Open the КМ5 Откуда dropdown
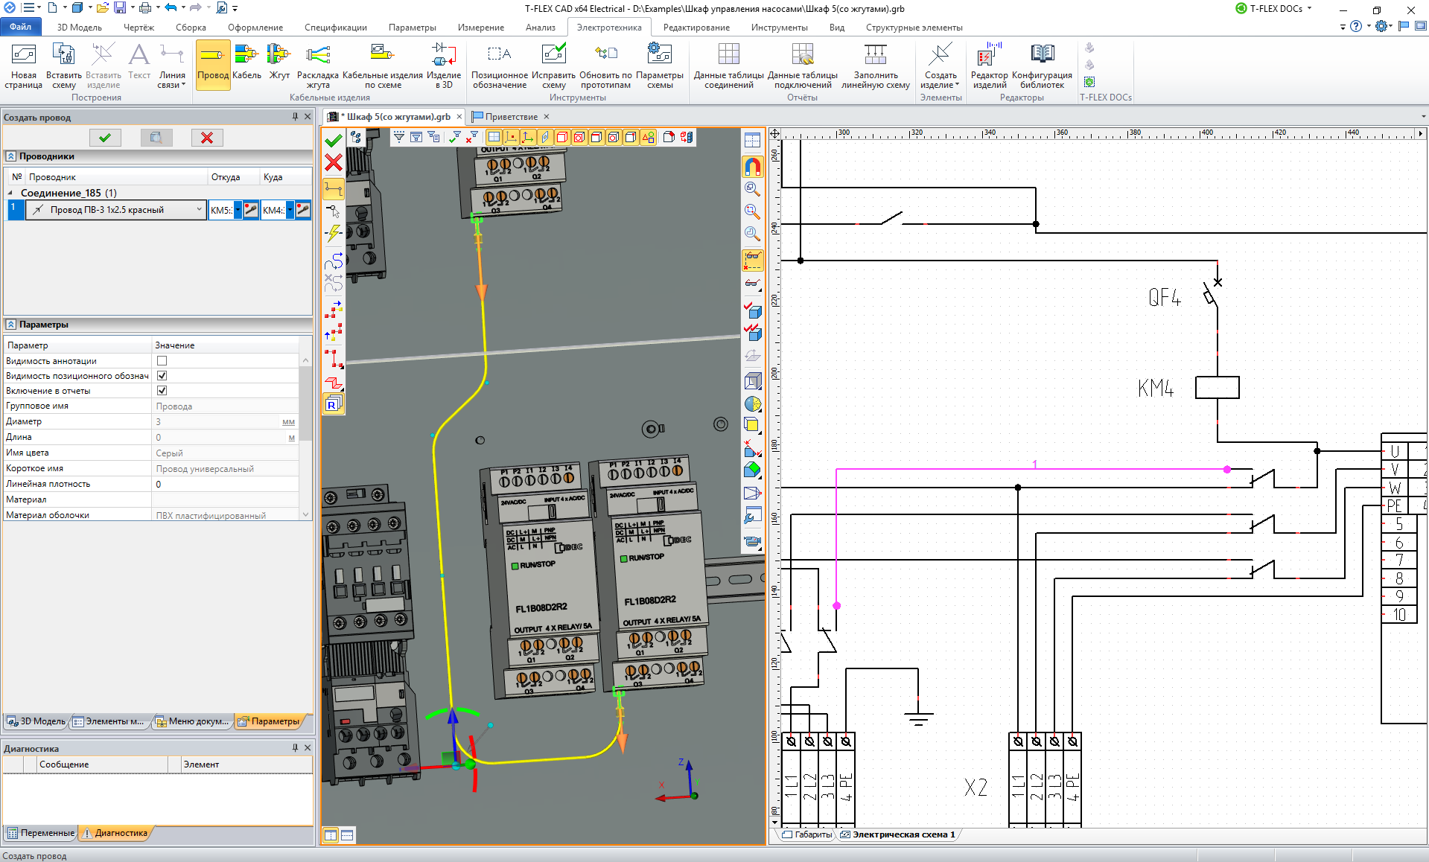 238,210
